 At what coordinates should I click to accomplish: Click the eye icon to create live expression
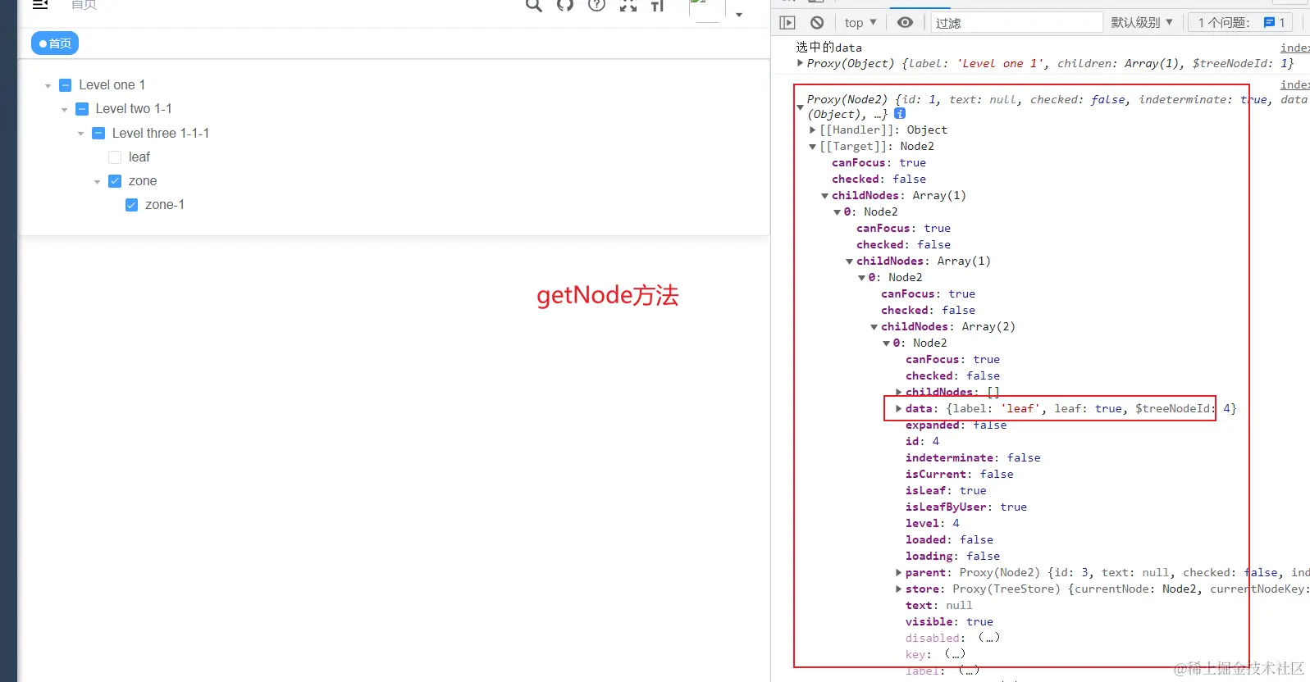(905, 23)
